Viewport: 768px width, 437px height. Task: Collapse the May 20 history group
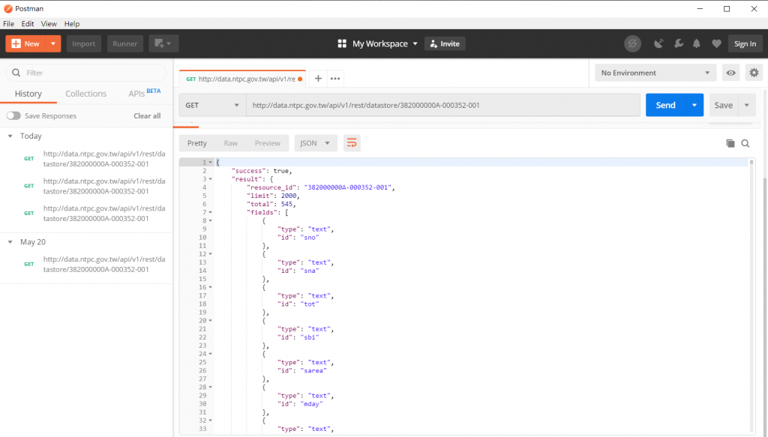[10, 242]
